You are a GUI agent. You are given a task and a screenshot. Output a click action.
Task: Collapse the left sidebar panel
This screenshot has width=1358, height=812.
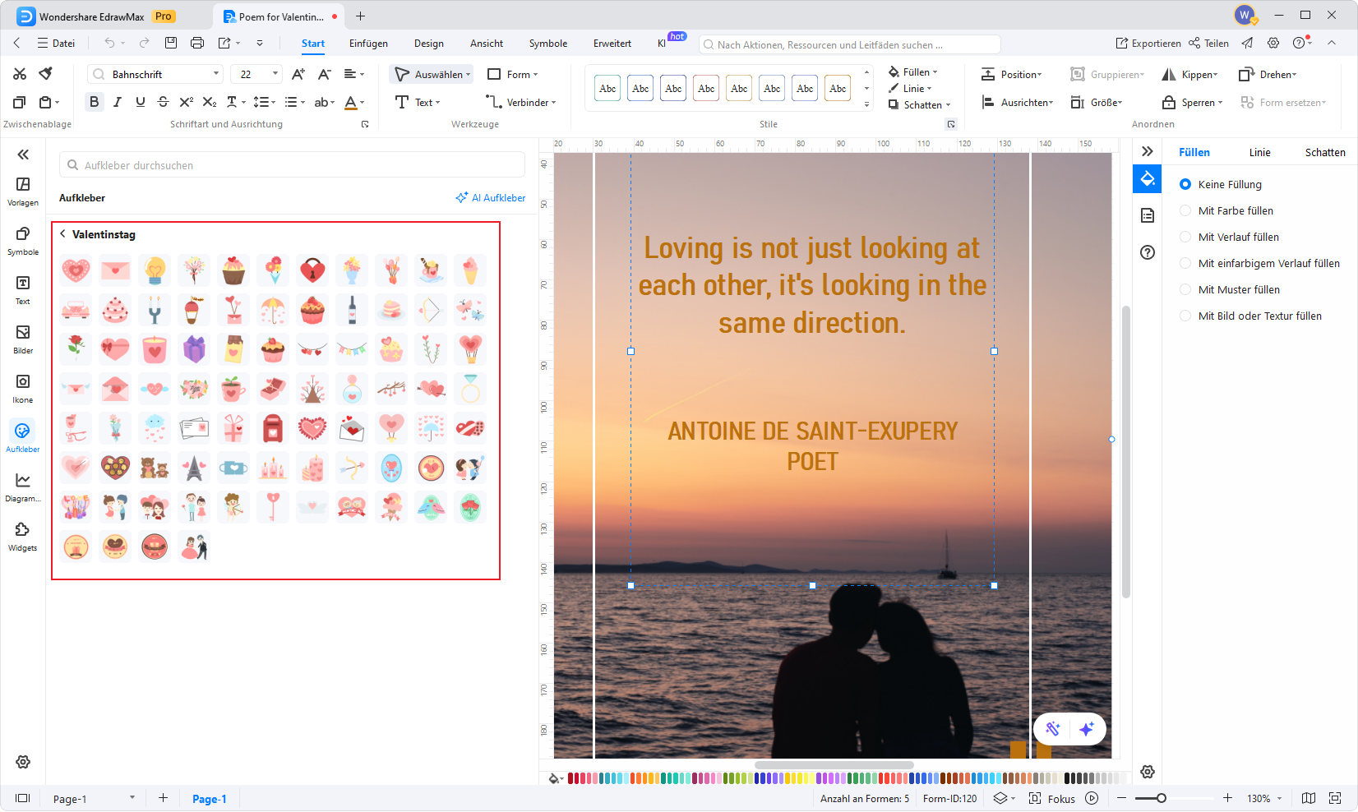tap(23, 155)
